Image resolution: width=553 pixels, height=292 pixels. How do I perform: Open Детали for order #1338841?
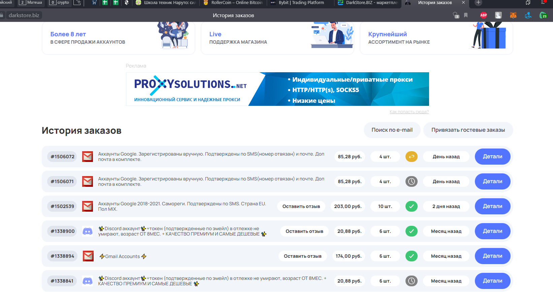493,281
